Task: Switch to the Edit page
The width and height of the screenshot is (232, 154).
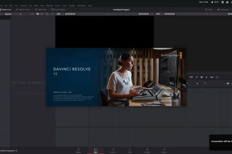Action: 96,151
